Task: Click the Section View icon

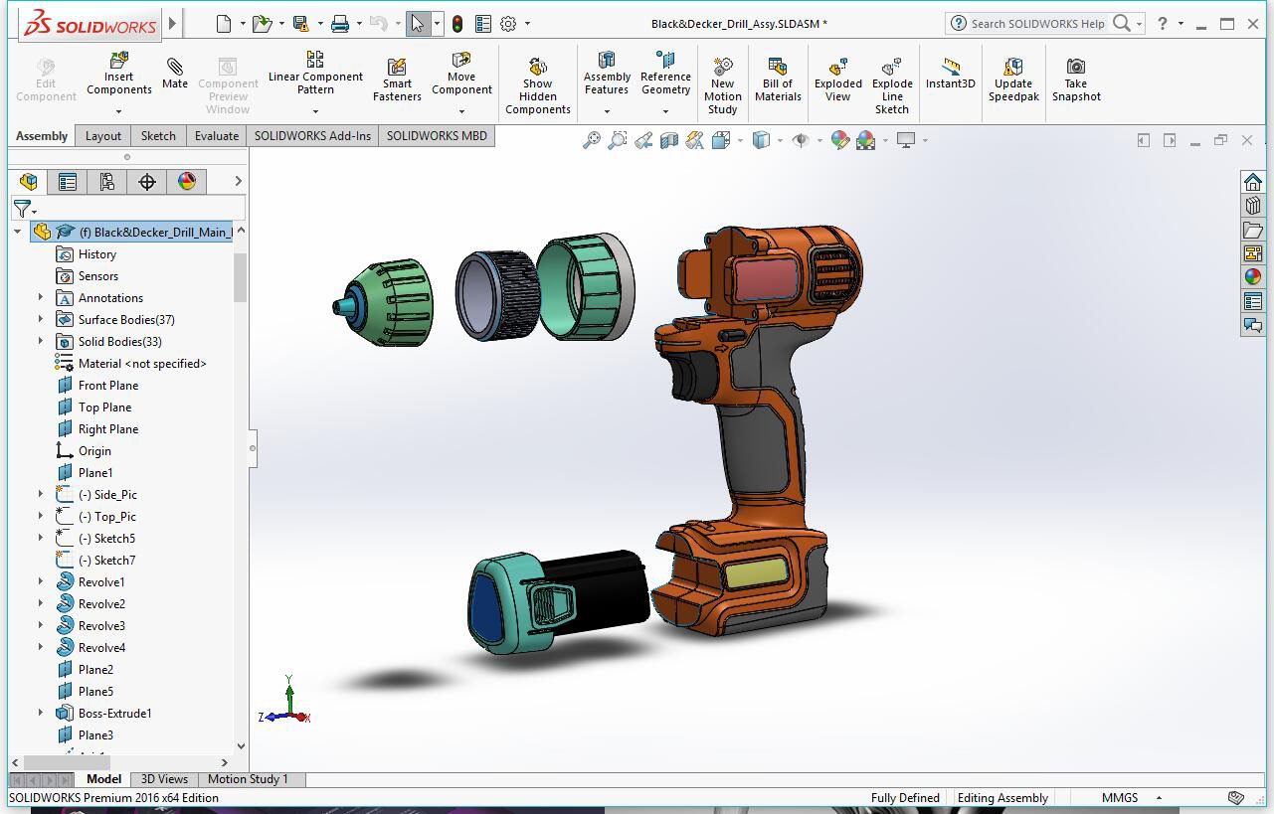Action: click(x=669, y=140)
